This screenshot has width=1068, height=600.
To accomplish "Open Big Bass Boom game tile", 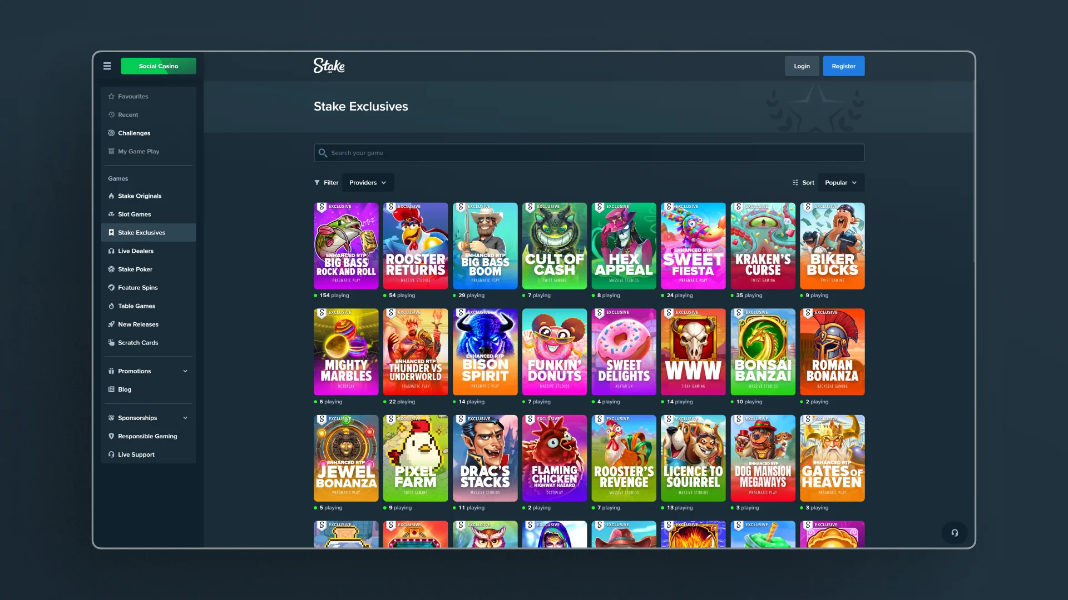I will point(485,246).
